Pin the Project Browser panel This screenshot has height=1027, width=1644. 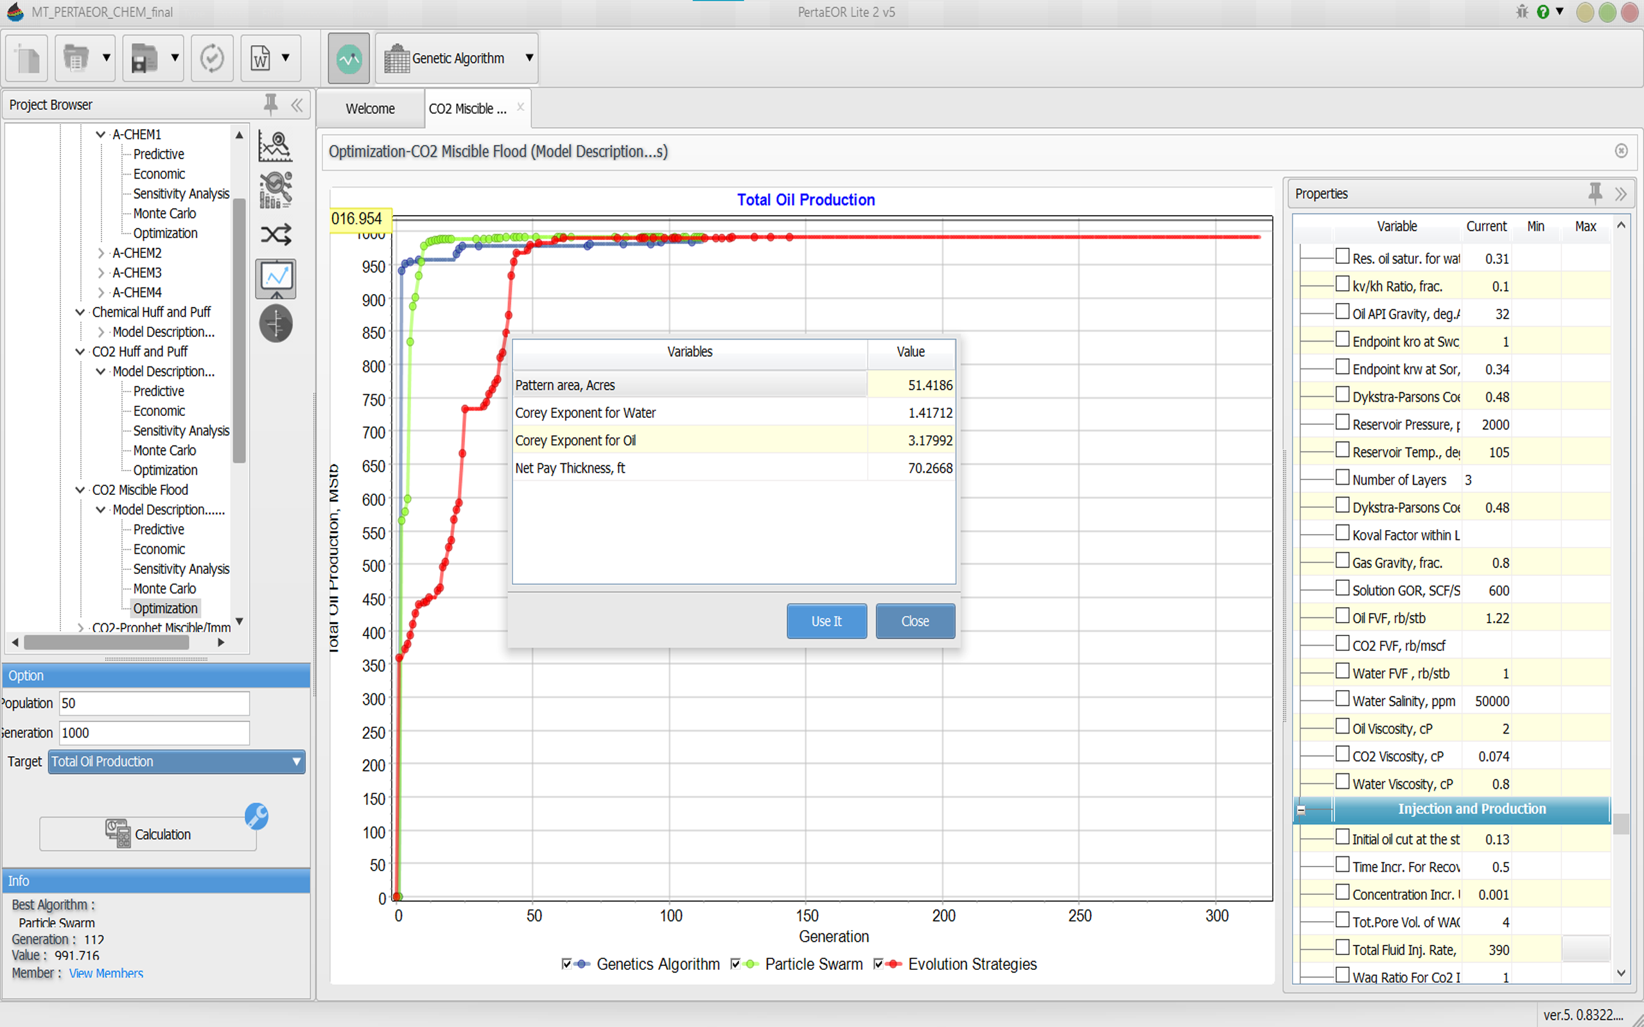(x=270, y=105)
